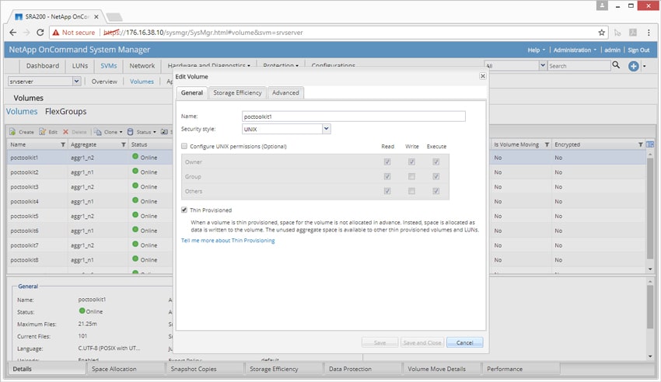The image size is (661, 382).
Task: Toggle the Thin Provisioned checkbox
Action: [x=184, y=210]
